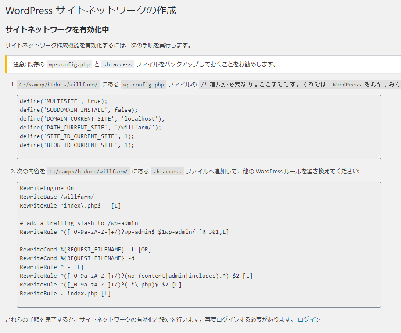Grab the wp-config textarea resize handle
This screenshot has height=333, width=401.
(379, 157)
